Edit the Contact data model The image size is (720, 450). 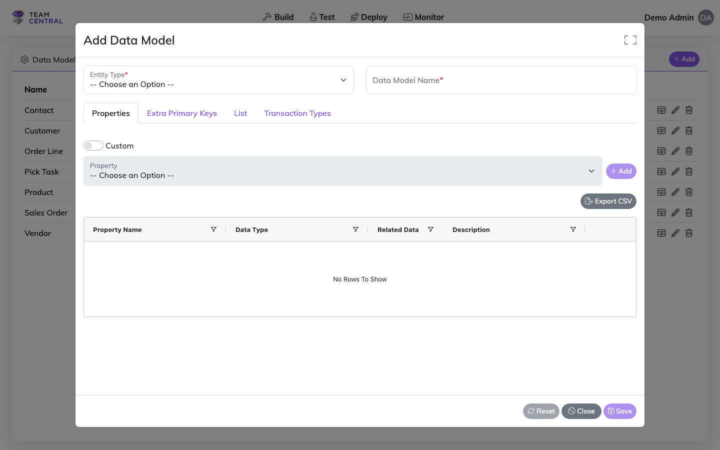click(x=675, y=110)
